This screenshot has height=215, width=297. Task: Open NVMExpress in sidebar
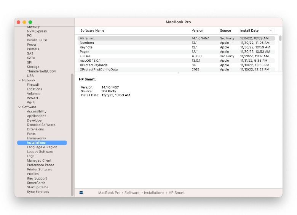37,31
